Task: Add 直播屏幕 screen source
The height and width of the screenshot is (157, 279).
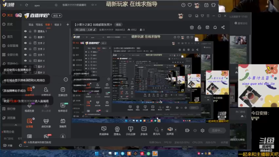Action: coord(104,130)
